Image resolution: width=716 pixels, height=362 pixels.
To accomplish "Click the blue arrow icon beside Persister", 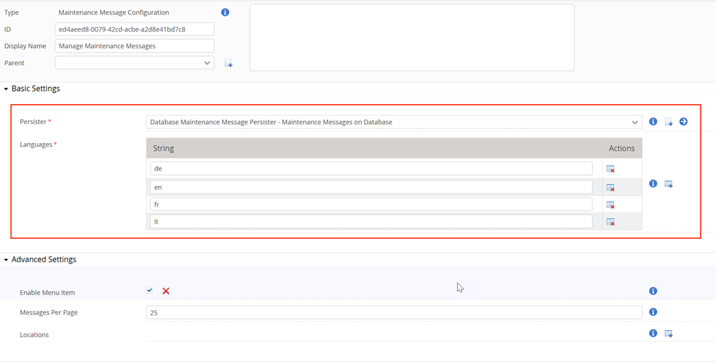I will (683, 122).
